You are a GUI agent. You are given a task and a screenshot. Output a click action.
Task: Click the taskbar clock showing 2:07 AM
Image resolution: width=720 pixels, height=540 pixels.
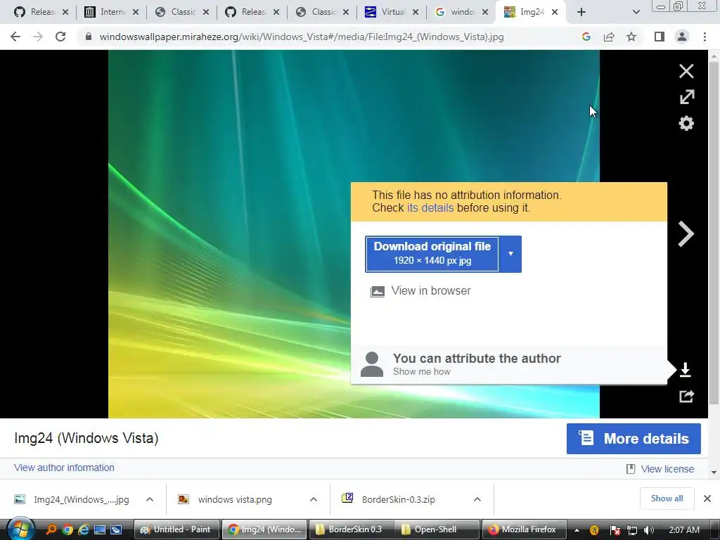pyautogui.click(x=684, y=530)
